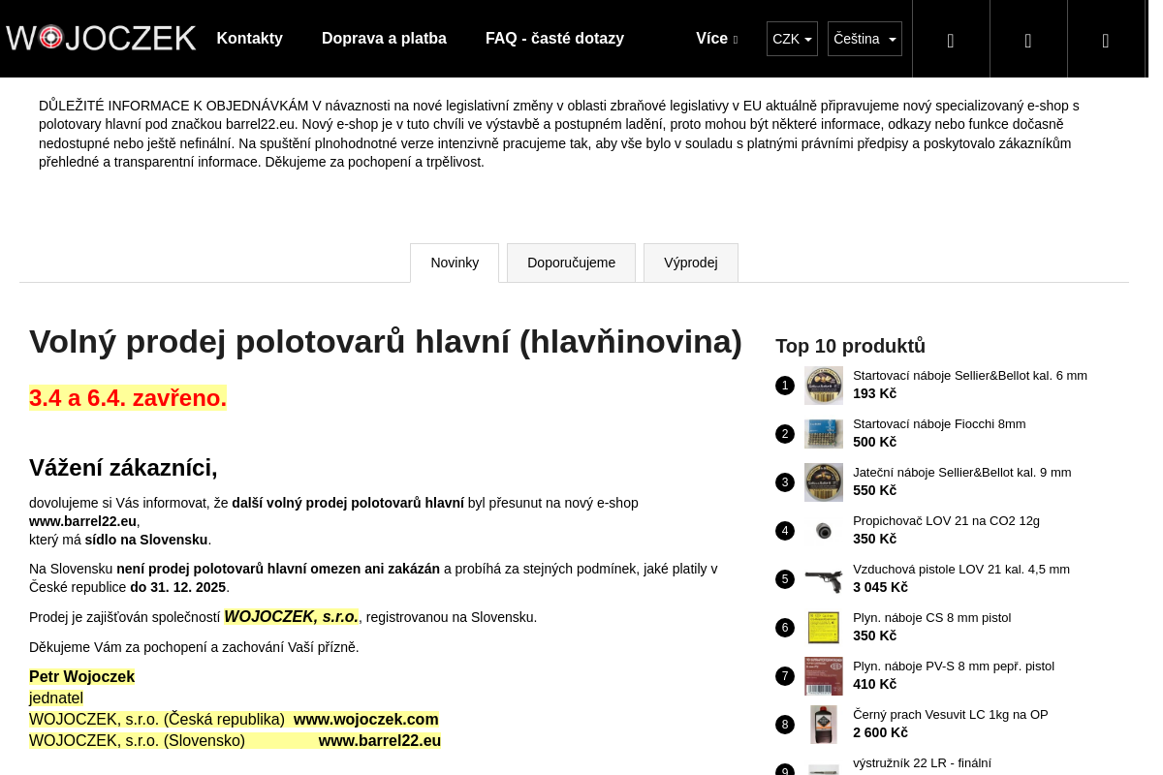1163x775 pixels.
Task: Open the Novinky tab
Action: [455, 263]
